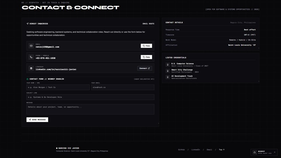Click the Baguio City, Philippines location text
The image size is (281, 158).
pyautogui.click(x=243, y=23)
